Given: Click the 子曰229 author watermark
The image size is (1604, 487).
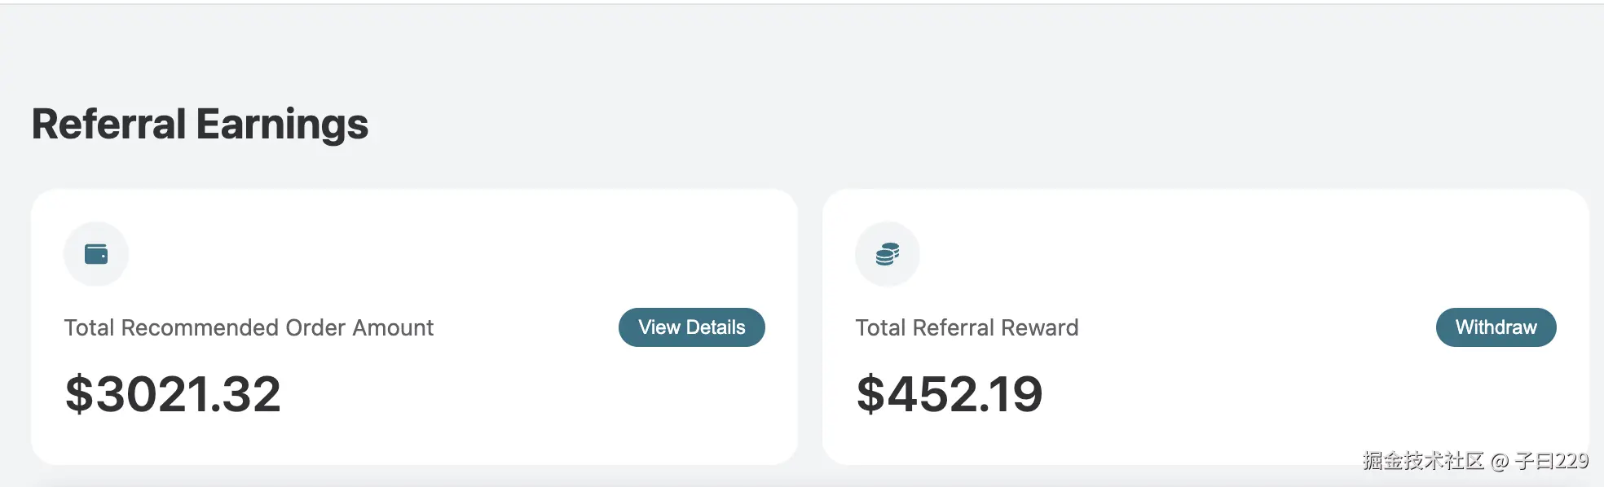Looking at the screenshot, I should point(1552,461).
